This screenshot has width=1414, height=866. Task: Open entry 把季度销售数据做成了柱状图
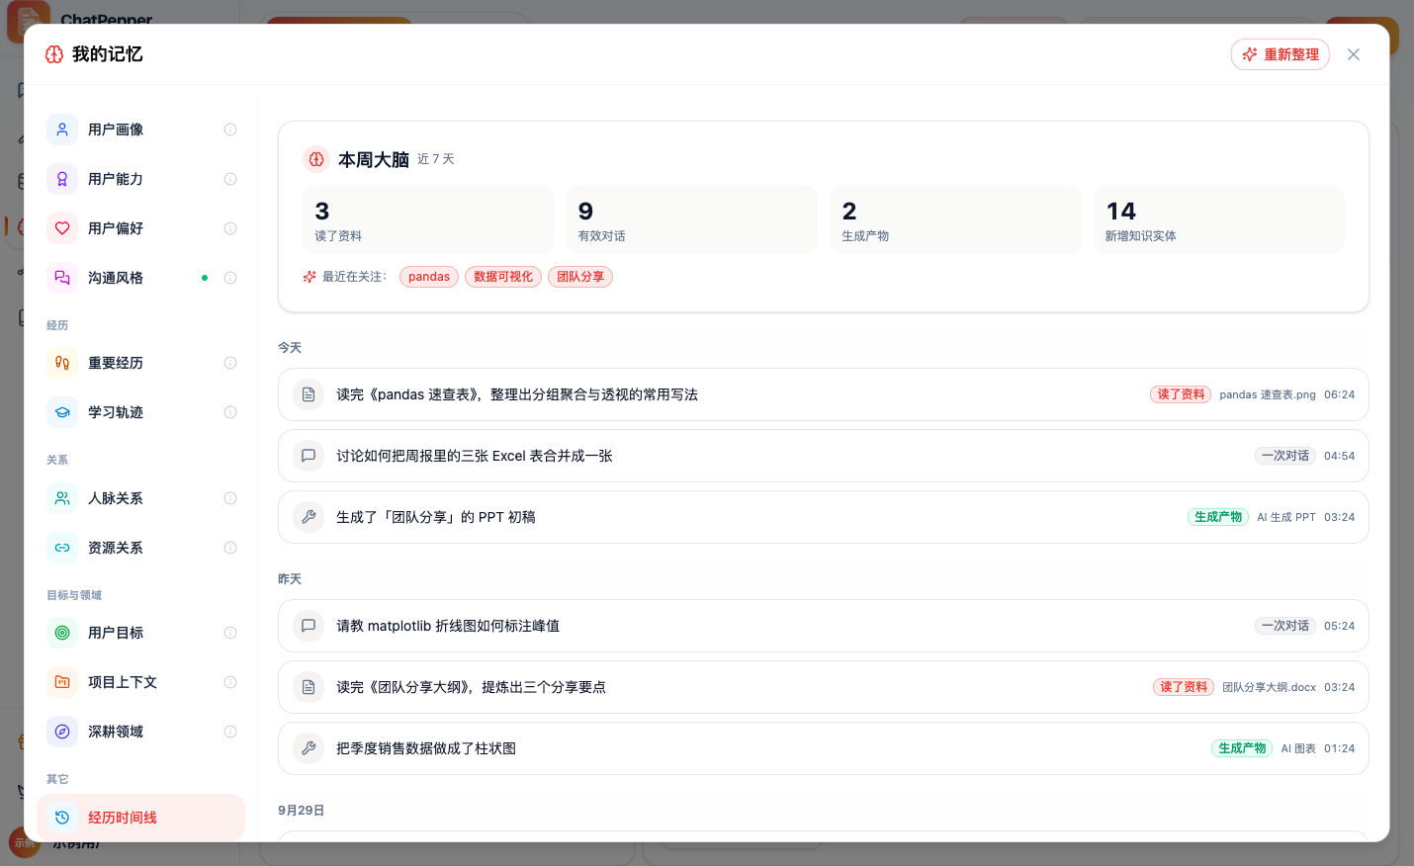(x=824, y=748)
